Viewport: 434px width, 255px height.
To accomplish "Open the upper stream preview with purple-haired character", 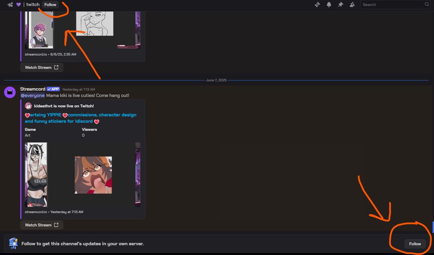I will 82,30.
